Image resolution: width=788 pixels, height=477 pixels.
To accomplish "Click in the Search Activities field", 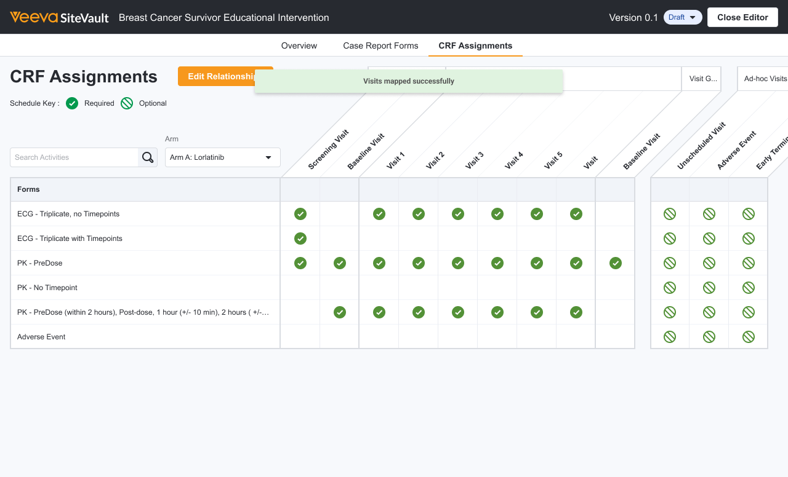I will click(x=74, y=157).
